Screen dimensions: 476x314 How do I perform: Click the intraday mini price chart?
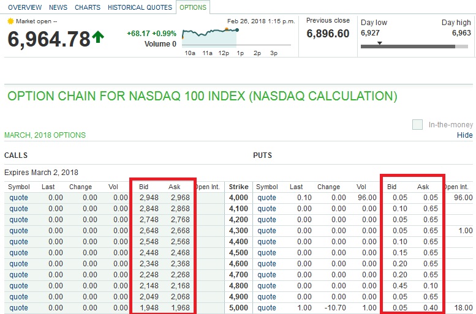click(x=210, y=36)
